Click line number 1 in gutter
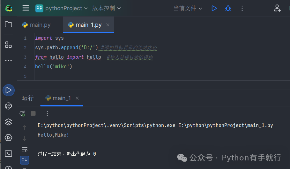 [x=25, y=38]
